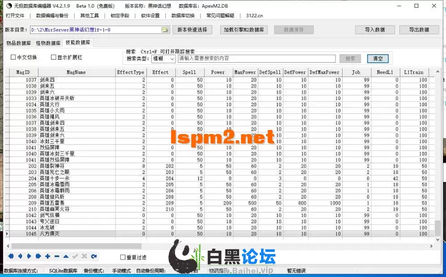Screen dimensions: 446x277
Task: Click the search content input field
Action: click(257, 59)
